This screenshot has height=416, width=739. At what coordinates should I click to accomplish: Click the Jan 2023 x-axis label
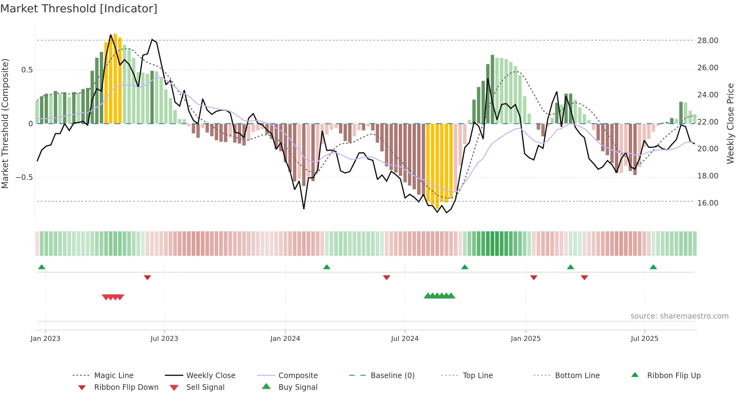tap(46, 339)
